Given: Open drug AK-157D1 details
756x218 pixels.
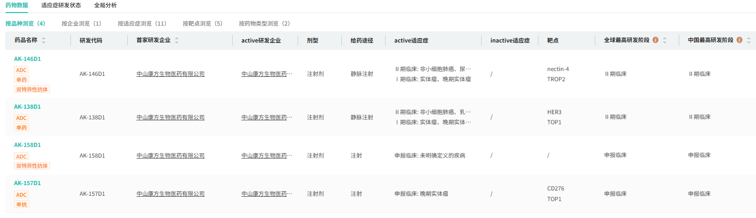Looking at the screenshot, I should click(x=27, y=183).
